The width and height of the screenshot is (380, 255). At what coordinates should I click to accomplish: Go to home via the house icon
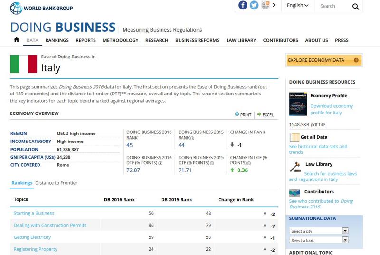point(17,40)
